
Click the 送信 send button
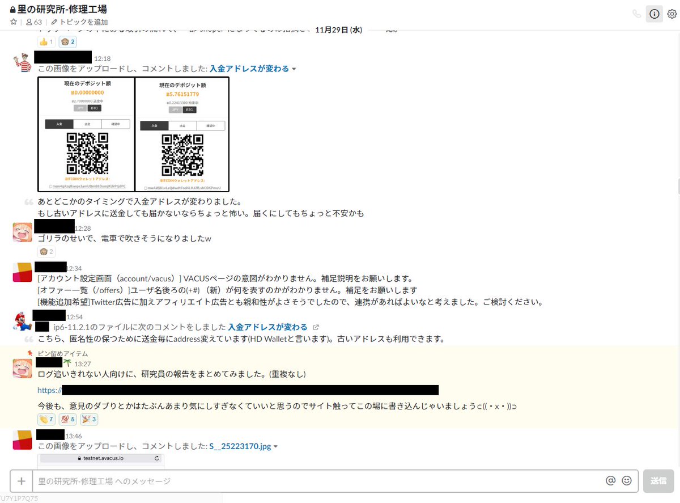tap(658, 481)
